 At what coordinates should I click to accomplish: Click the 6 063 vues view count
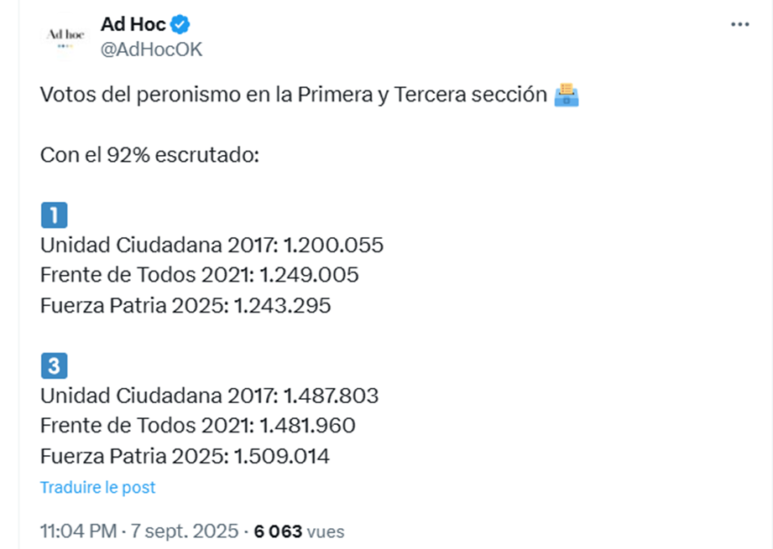click(300, 531)
